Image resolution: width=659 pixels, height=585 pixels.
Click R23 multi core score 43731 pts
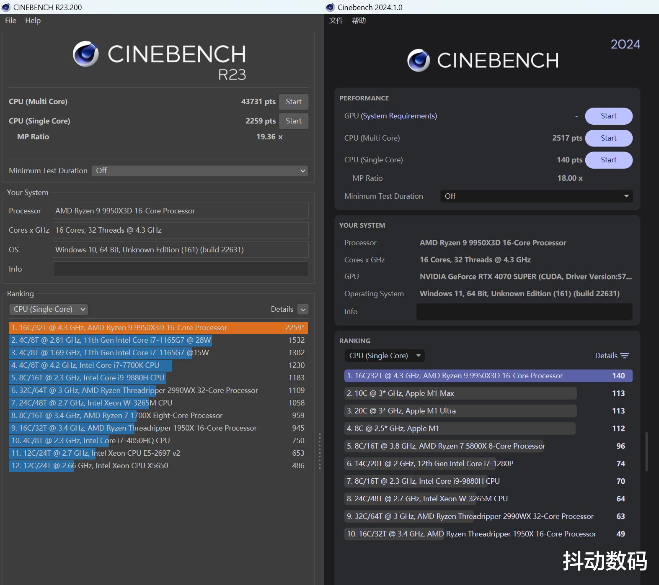258,102
